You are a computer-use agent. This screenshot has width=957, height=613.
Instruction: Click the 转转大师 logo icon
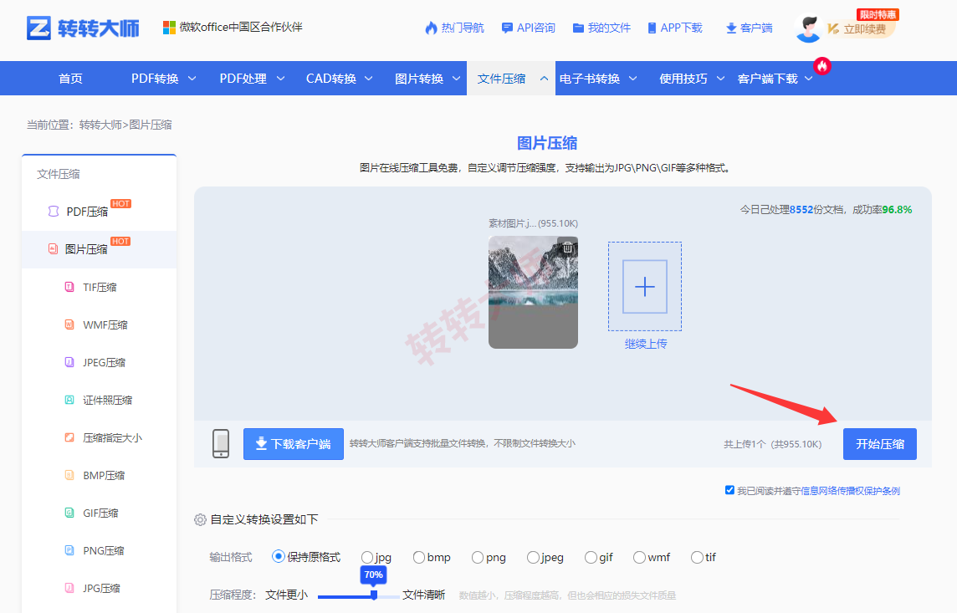(39, 28)
